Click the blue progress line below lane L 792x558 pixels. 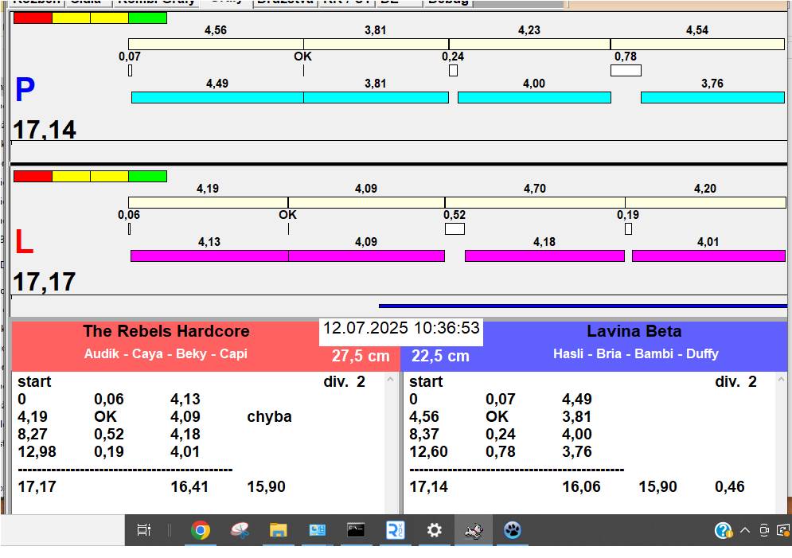click(583, 306)
